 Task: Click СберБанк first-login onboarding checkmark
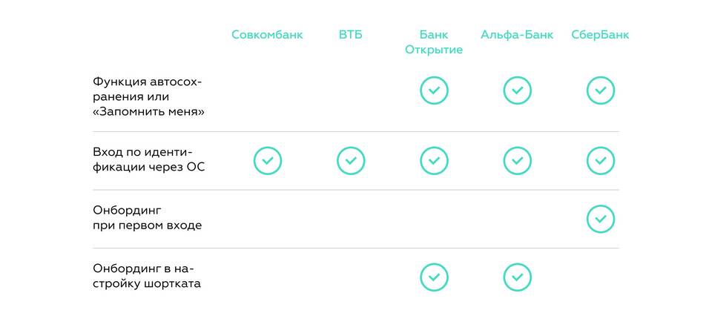[600, 218]
